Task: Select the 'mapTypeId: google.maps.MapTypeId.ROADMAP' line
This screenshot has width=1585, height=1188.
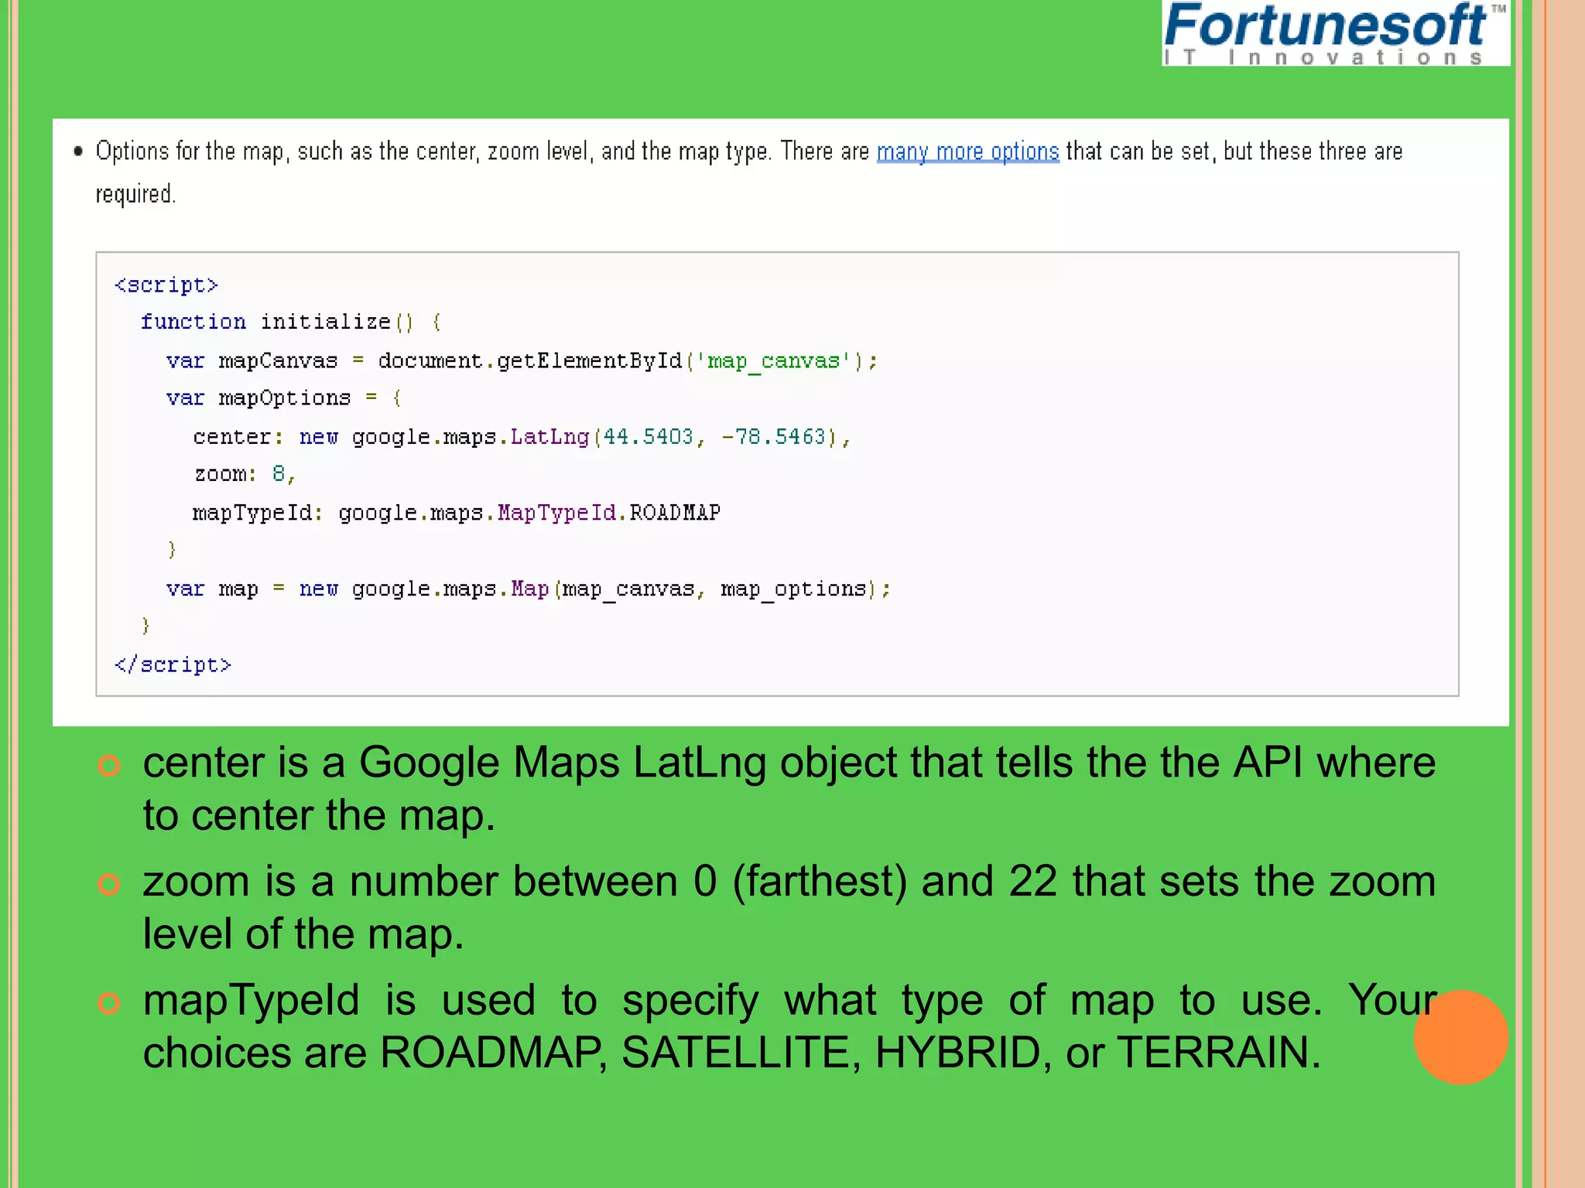Action: (x=457, y=513)
